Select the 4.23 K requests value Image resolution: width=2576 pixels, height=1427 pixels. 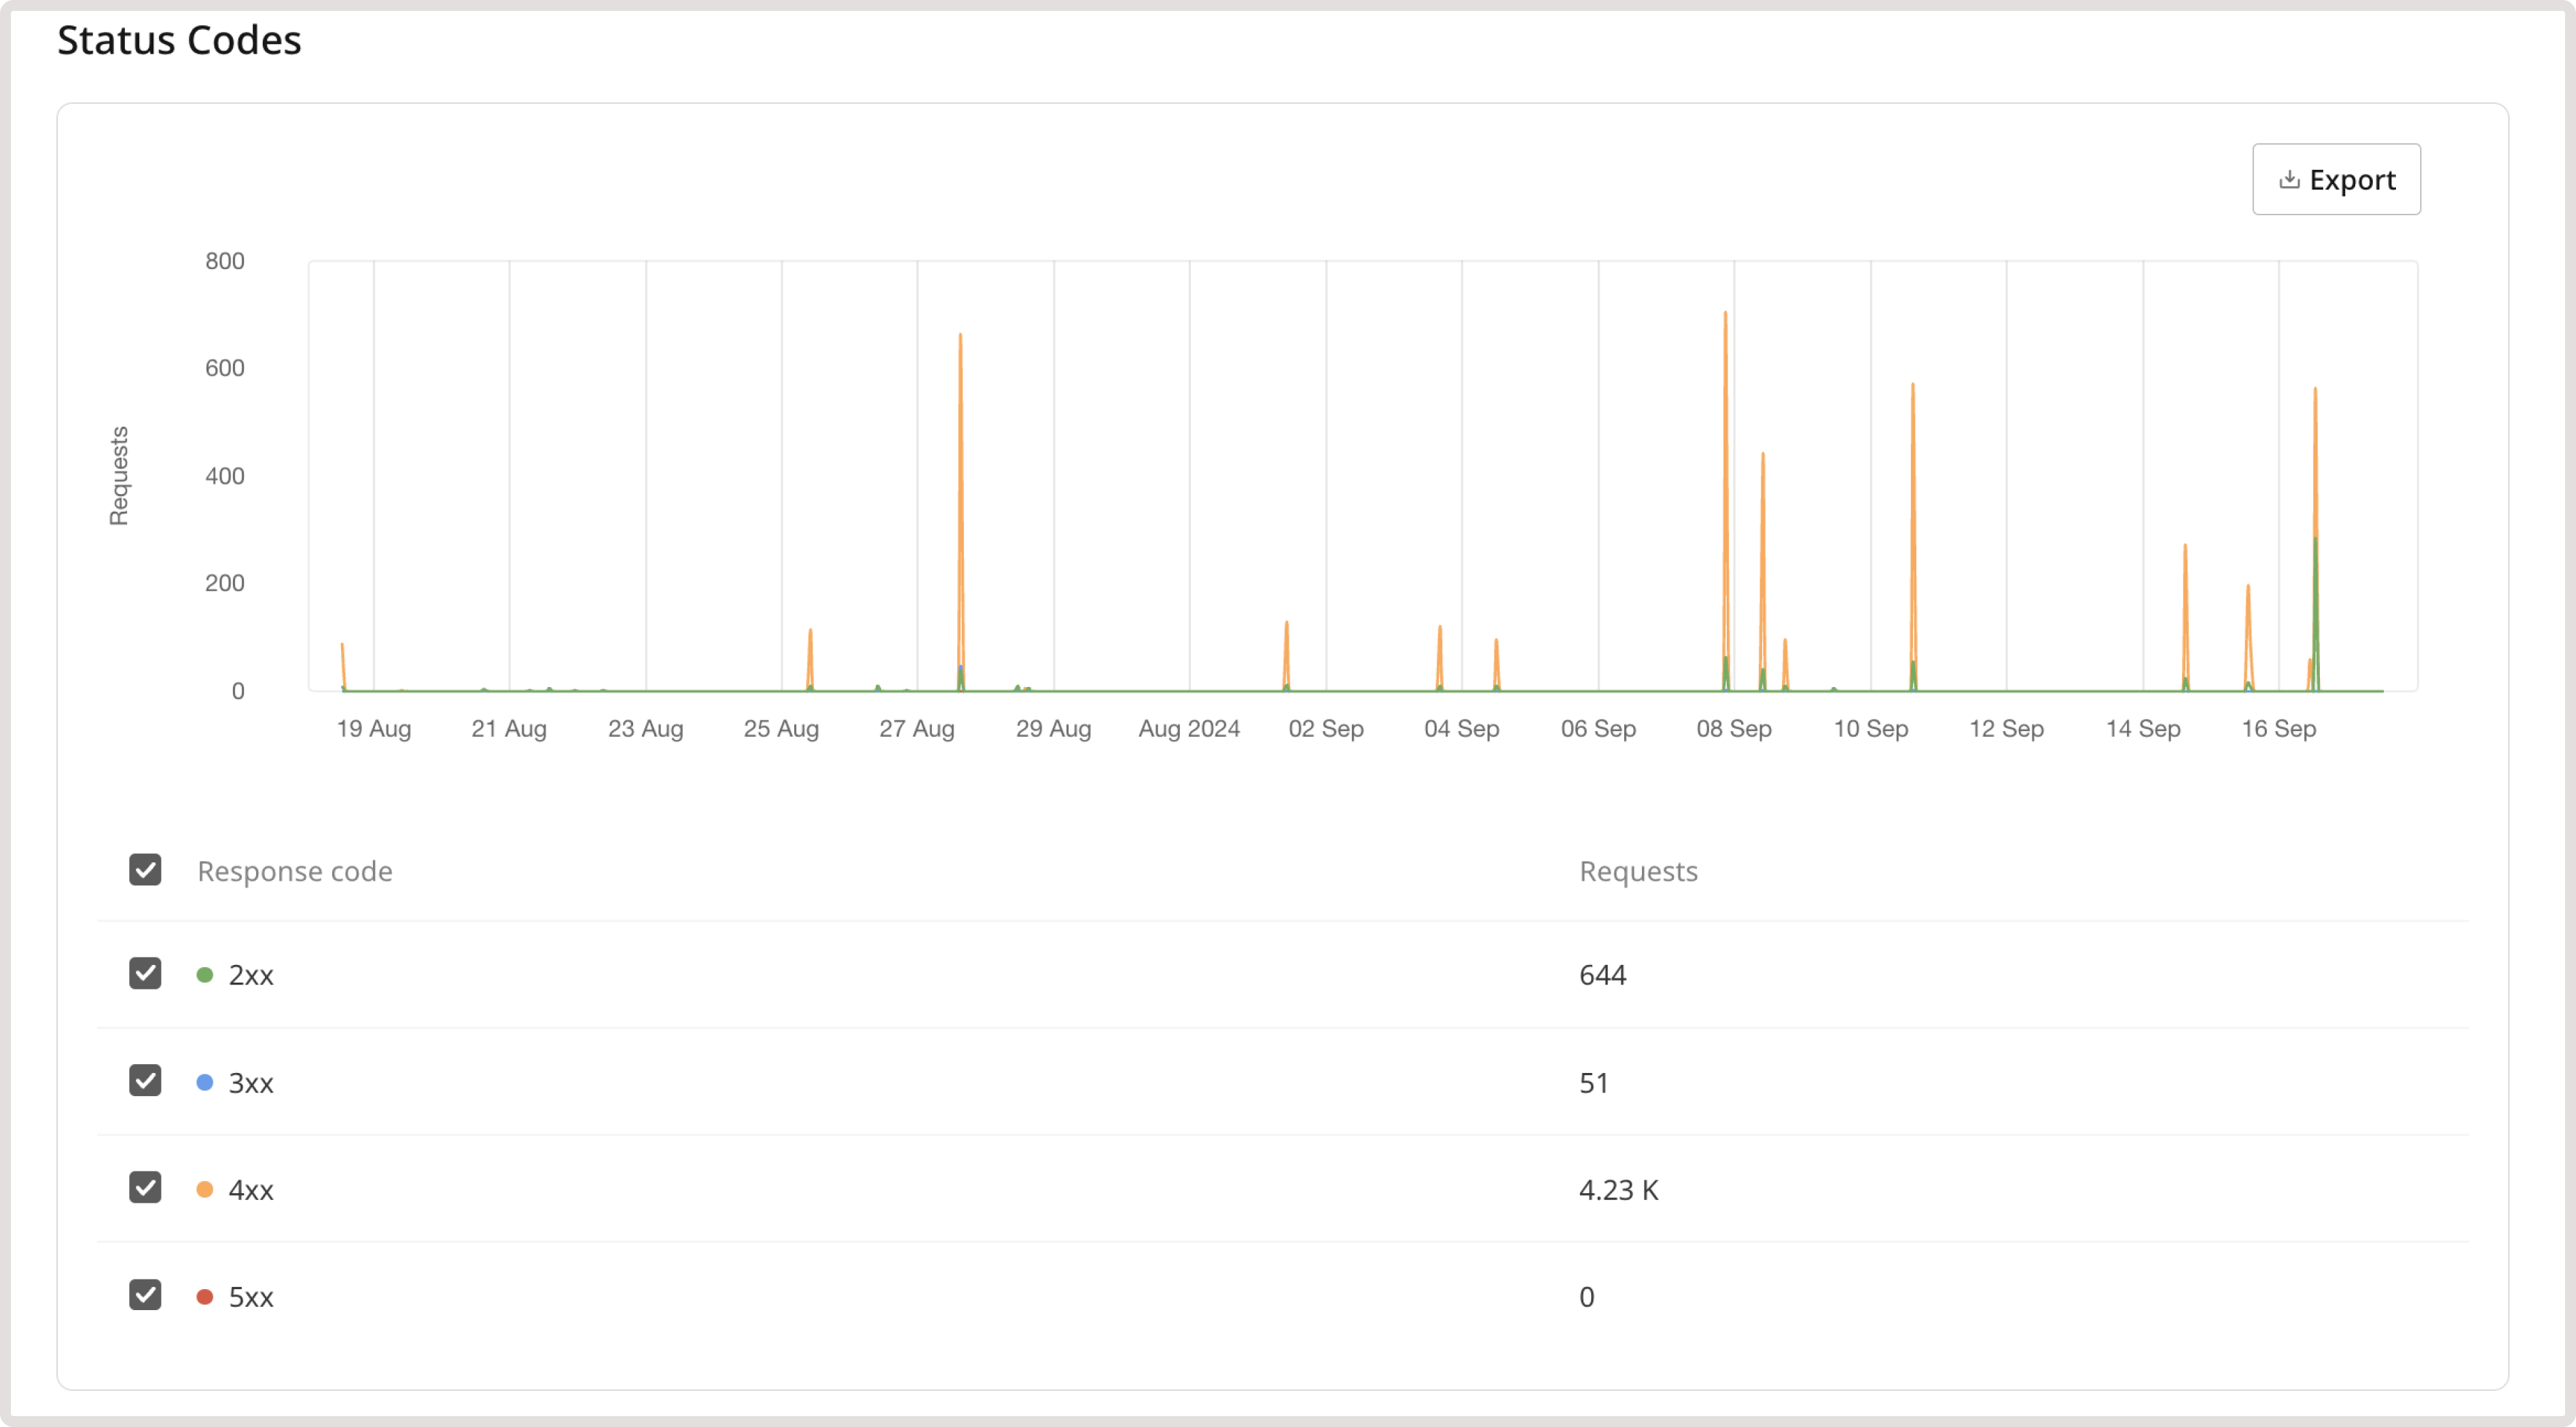1618,1189
